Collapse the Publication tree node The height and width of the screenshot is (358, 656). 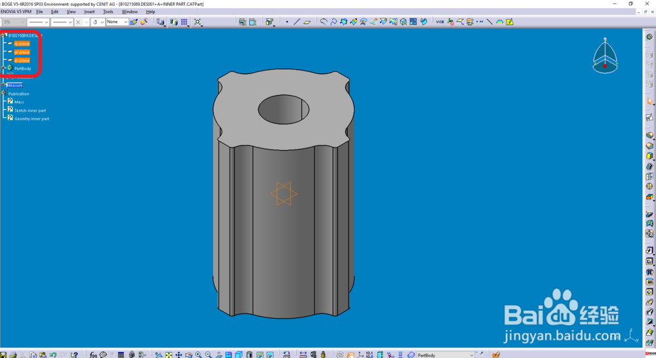(x=4, y=93)
